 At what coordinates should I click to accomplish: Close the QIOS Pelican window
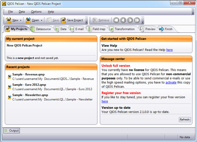click(190, 3)
